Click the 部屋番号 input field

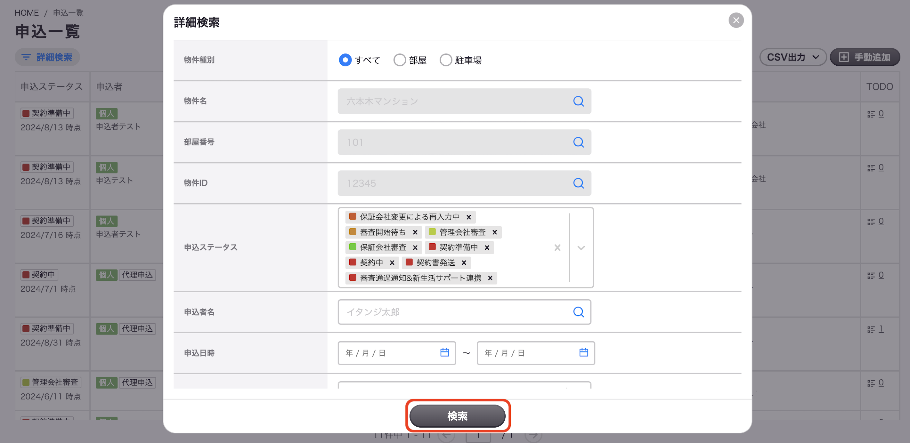click(464, 142)
